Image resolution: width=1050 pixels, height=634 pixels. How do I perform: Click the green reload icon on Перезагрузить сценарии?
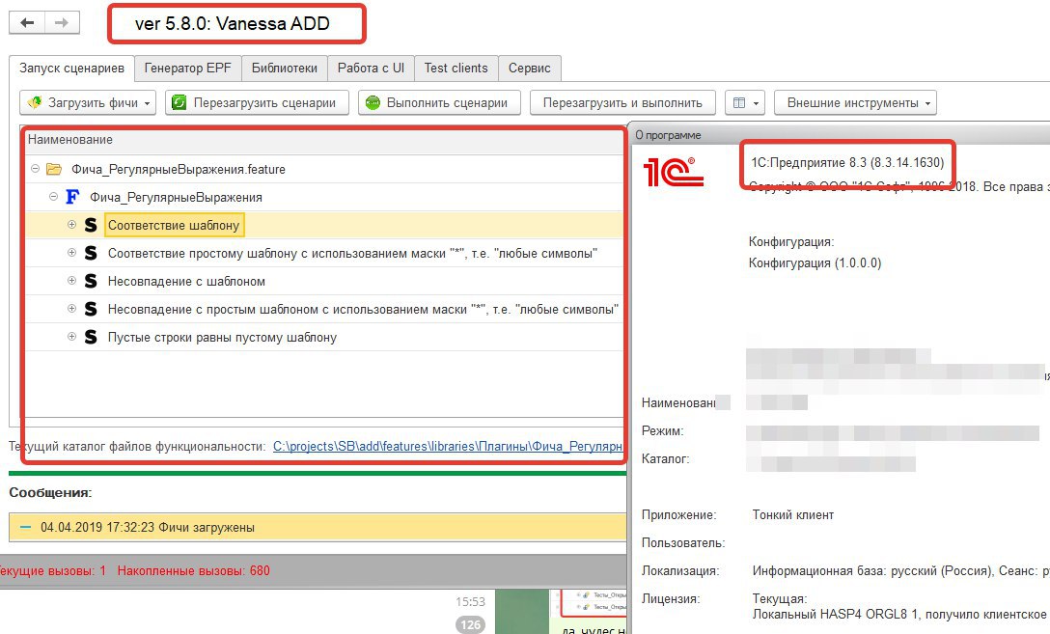coord(179,102)
